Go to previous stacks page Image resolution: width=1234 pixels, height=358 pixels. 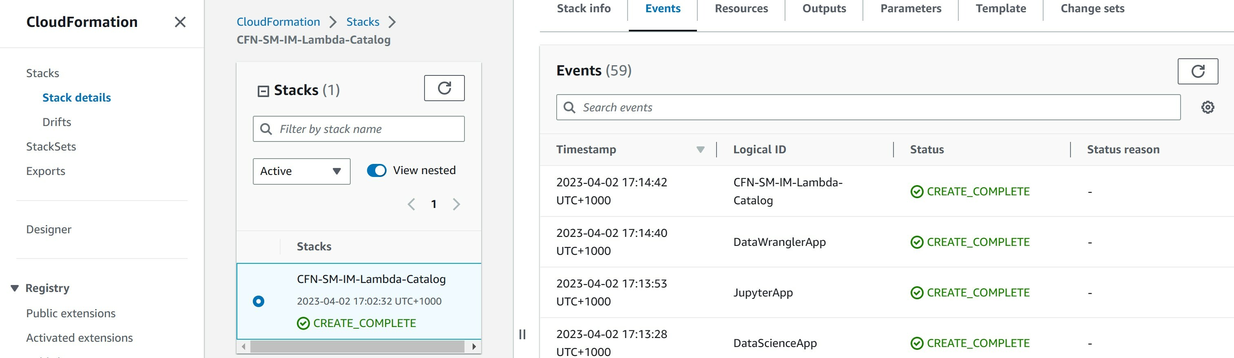pyautogui.click(x=411, y=205)
